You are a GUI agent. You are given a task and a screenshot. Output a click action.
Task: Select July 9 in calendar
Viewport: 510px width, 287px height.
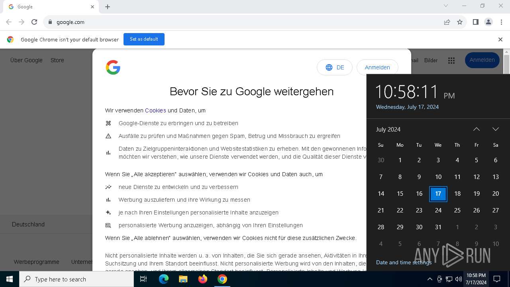(x=419, y=177)
